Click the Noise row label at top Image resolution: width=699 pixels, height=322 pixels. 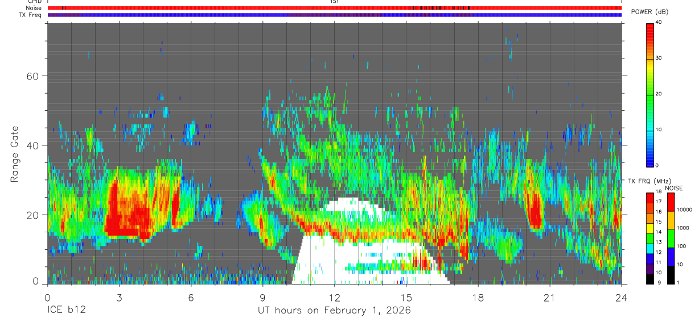pos(34,8)
